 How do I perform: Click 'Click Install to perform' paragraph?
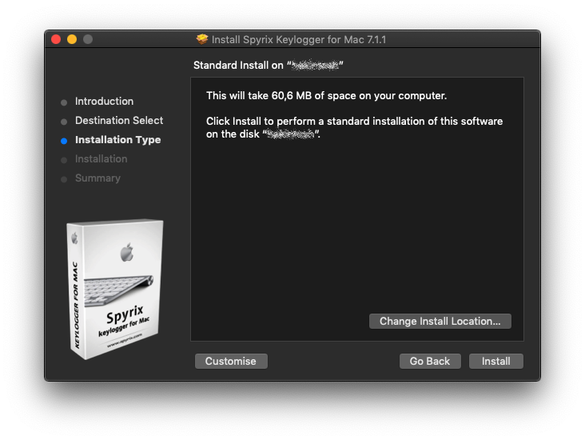pos(354,127)
